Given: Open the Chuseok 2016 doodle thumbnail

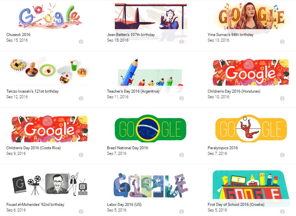Looking at the screenshot, I should [50, 16].
